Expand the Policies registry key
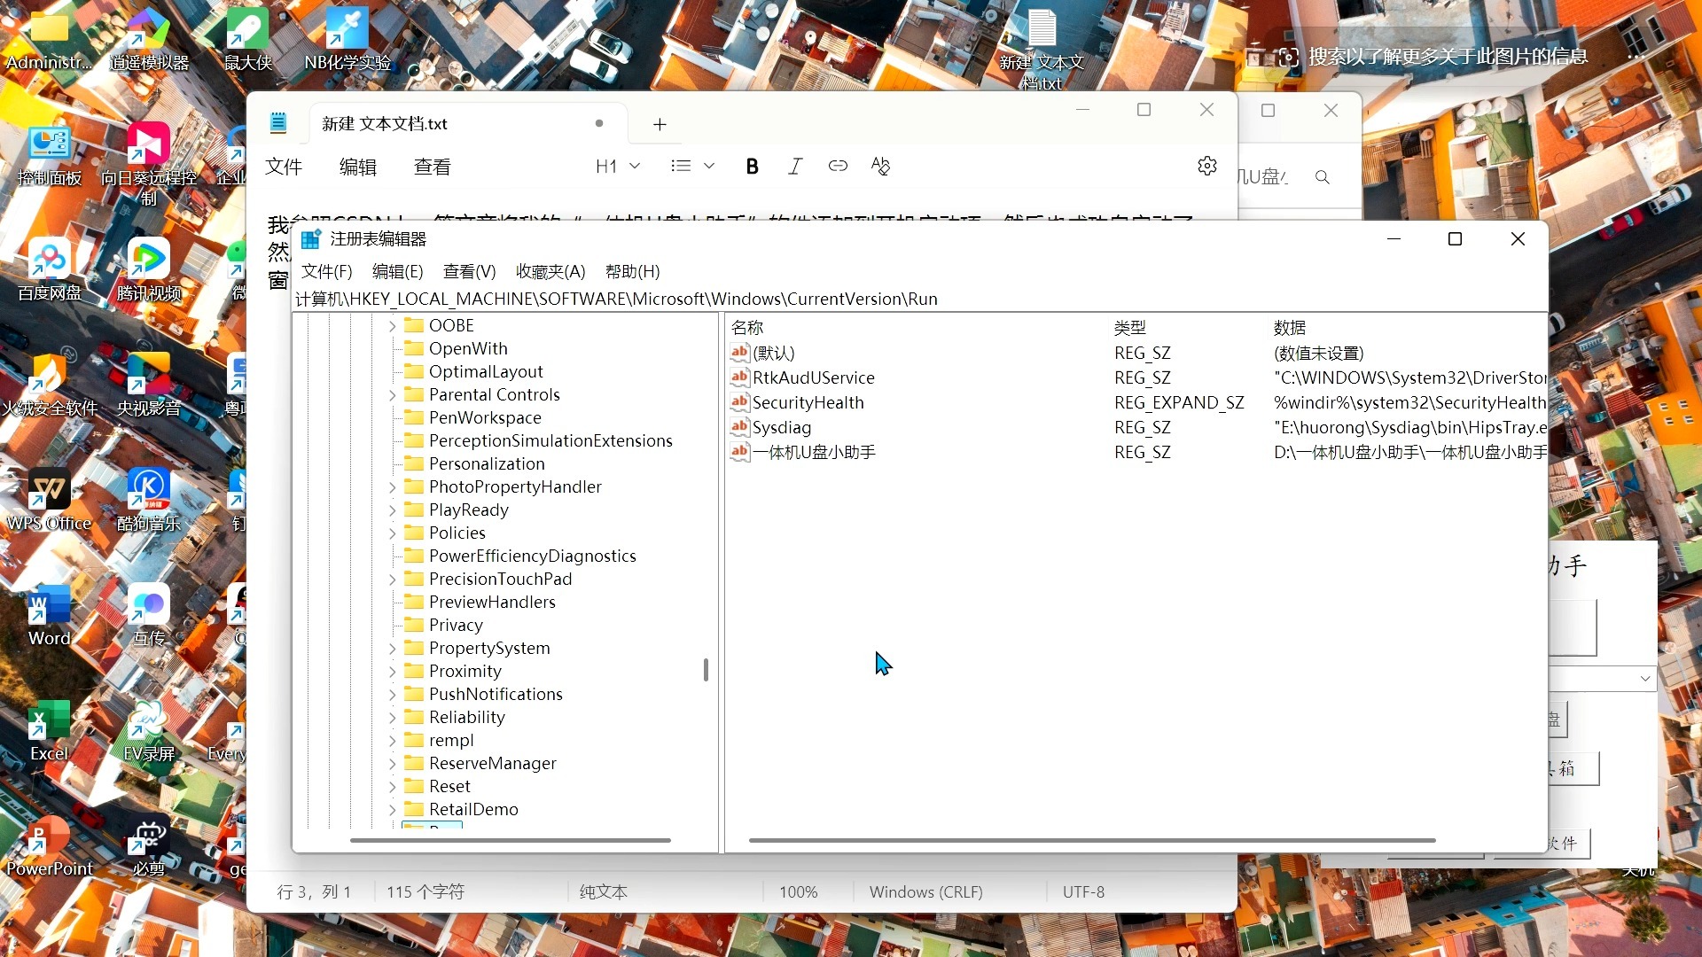Image resolution: width=1702 pixels, height=957 pixels. 394,533
